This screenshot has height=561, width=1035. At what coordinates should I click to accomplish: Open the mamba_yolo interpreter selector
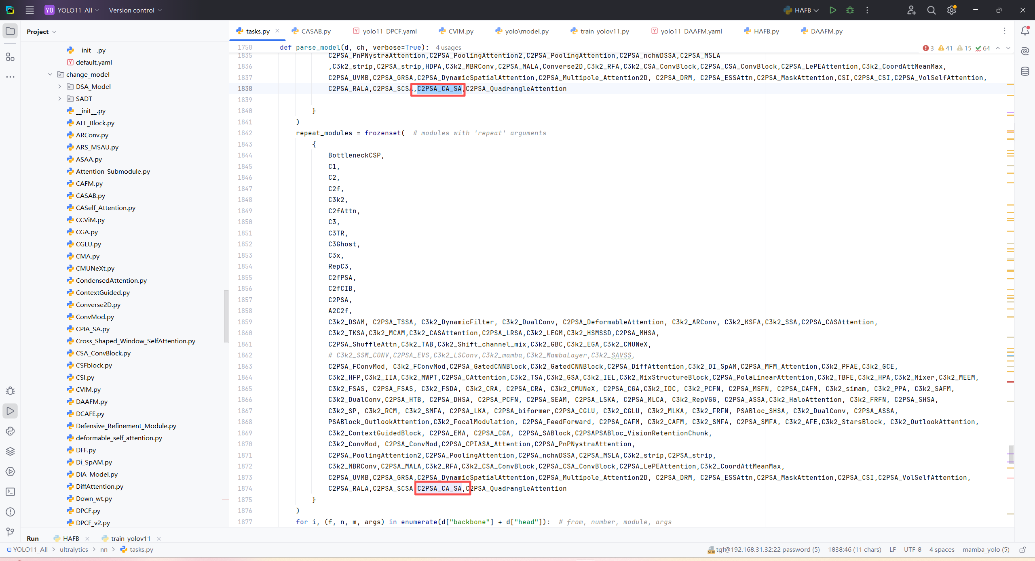pos(986,550)
